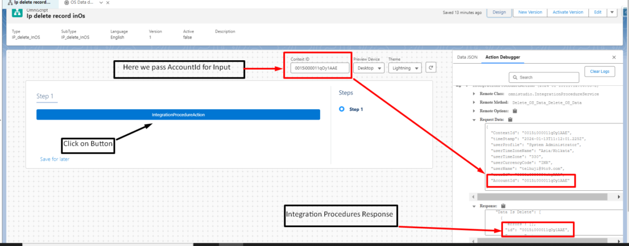The height and width of the screenshot is (246, 629).
Task: Click the userTimeZoneName Asia/Kolkata line
Action: (531, 150)
